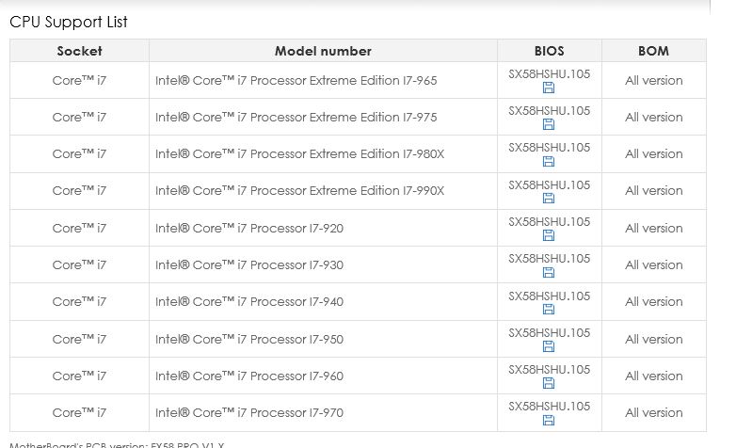The width and height of the screenshot is (736, 448).
Task: Click SX58HSHU.105 link in I7-970 row
Action: (549, 406)
